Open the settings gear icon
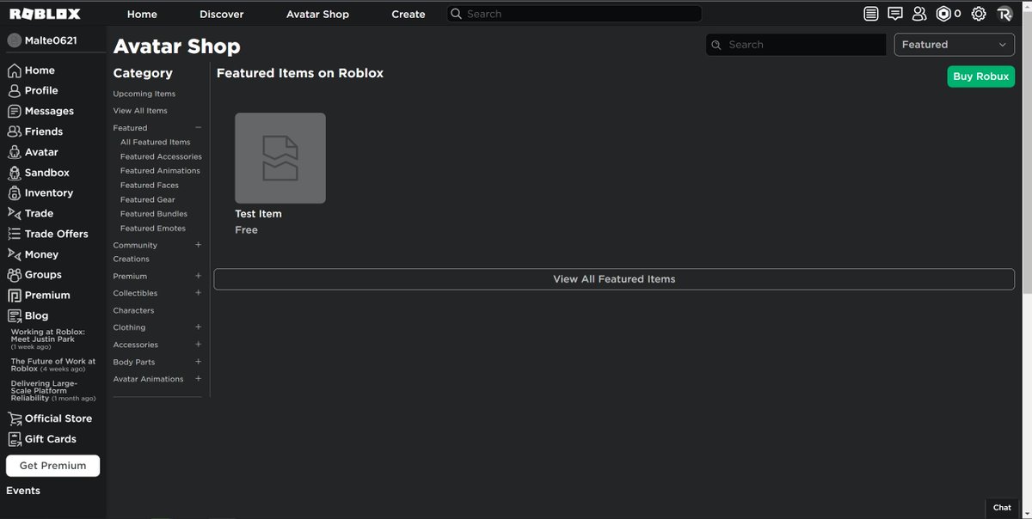1032x519 pixels. pos(979,14)
